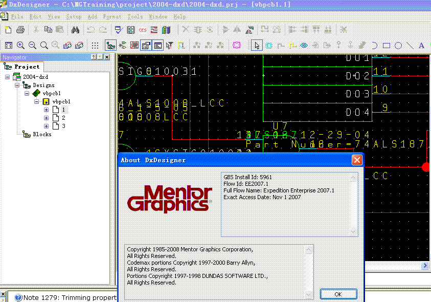Image resolution: width=431 pixels, height=302 pixels.
Task: Select the Blocks item in Navigator tree
Action: pyautogui.click(x=42, y=135)
